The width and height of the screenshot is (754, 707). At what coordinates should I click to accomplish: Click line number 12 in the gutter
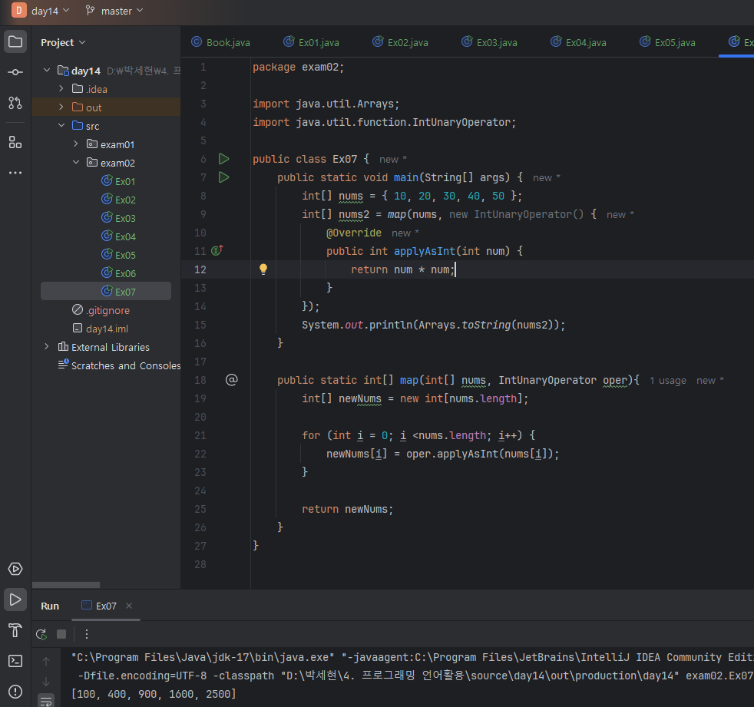tap(200, 269)
